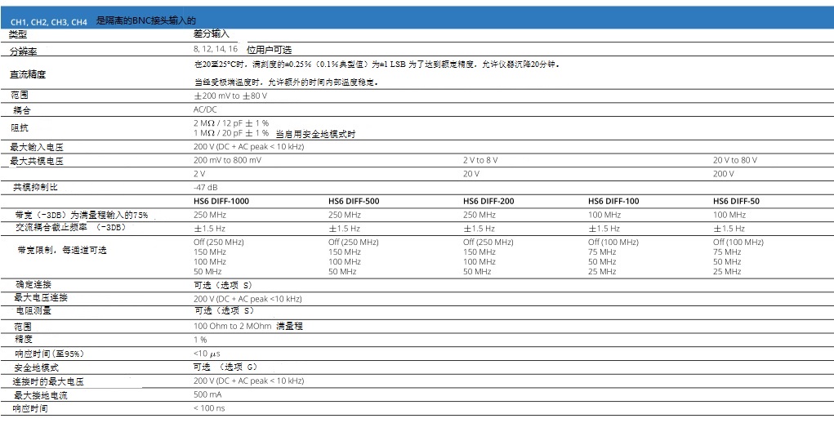Viewport: 834px width, 423px height.
Task: Click the HS6 DIFF-50 column heading
Action: (736, 201)
